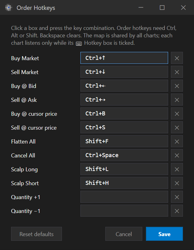
Task: Click the "Scalp Short" label
Action: pos(25,183)
